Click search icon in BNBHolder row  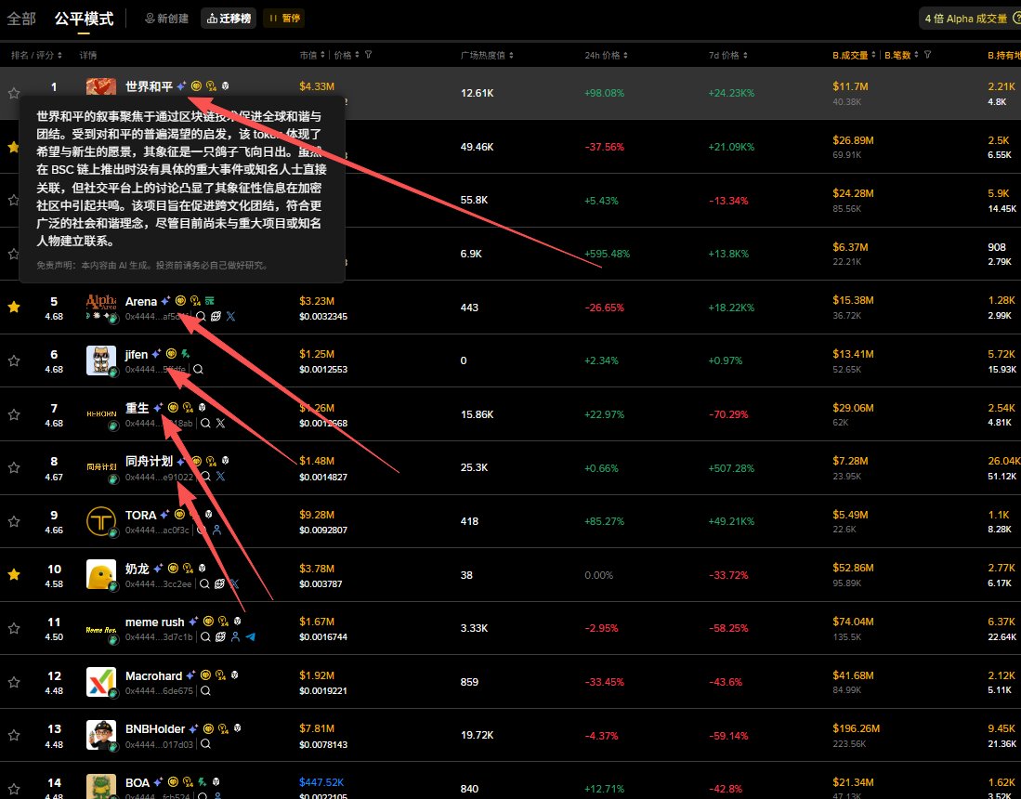coord(205,743)
